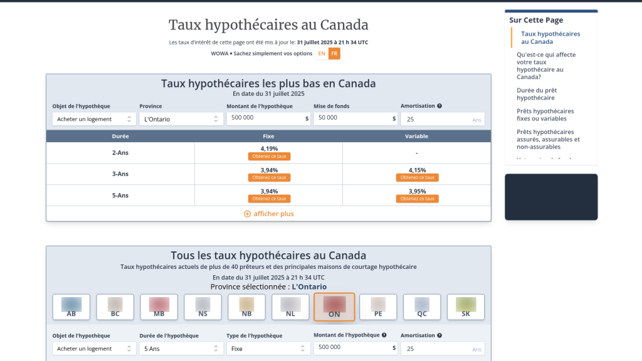Viewport: 642px width, 361px height.
Task: Select the AB province flag tile
Action: tap(71, 307)
